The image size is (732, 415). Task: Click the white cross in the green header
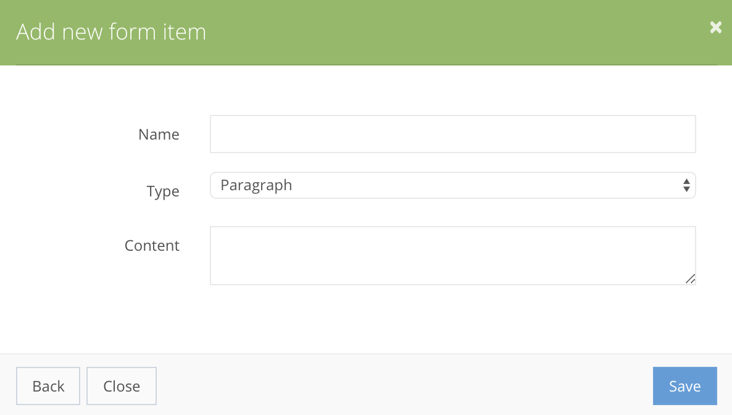pyautogui.click(x=715, y=27)
